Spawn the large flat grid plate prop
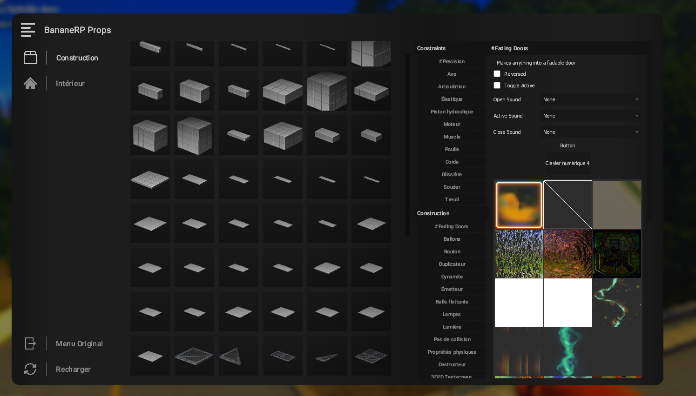This screenshot has width=696, height=396. click(150, 179)
